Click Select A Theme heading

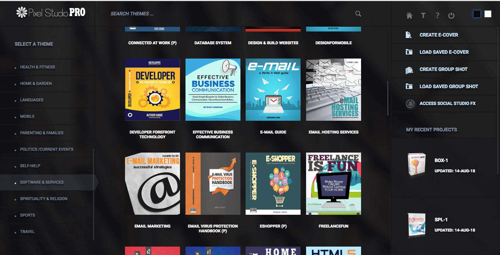pyautogui.click(x=34, y=44)
